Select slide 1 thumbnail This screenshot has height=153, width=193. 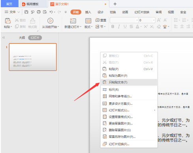click(33, 57)
